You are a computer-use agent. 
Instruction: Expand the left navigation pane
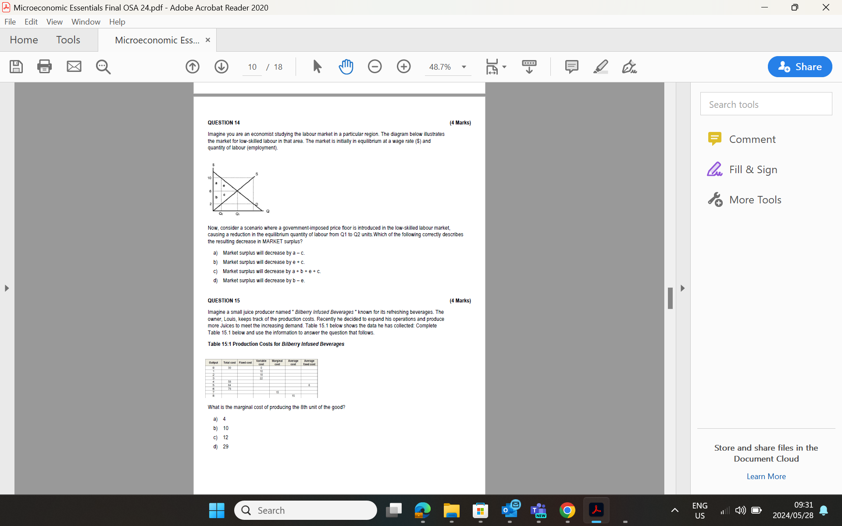7,288
